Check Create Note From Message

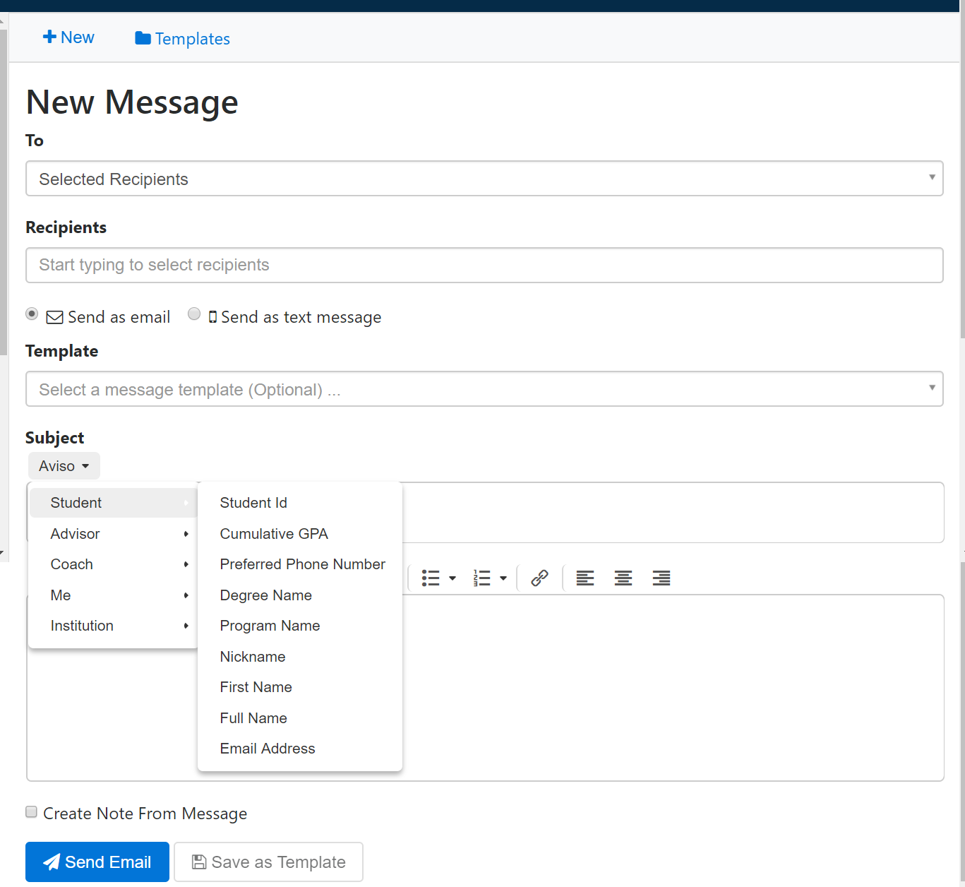[31, 811]
